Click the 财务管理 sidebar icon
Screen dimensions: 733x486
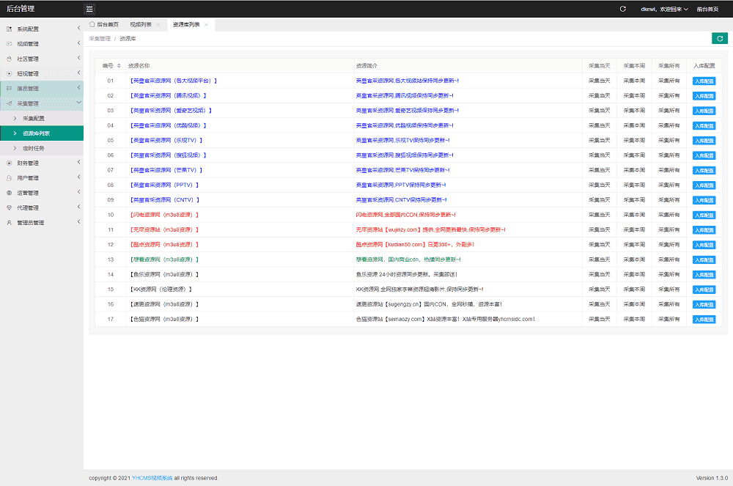(9, 163)
